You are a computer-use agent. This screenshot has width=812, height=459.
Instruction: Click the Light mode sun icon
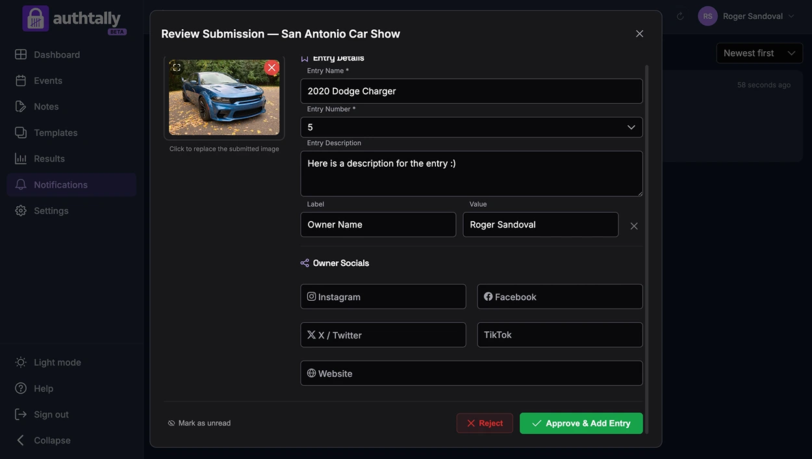(x=21, y=362)
